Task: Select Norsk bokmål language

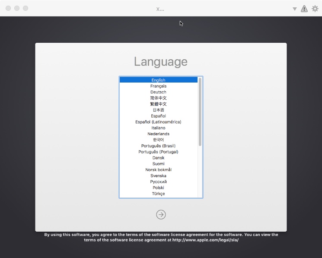Action: [x=158, y=169]
